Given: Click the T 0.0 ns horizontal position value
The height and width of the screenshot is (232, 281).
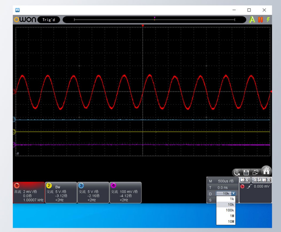Looking at the screenshot, I should pyautogui.click(x=223, y=188).
